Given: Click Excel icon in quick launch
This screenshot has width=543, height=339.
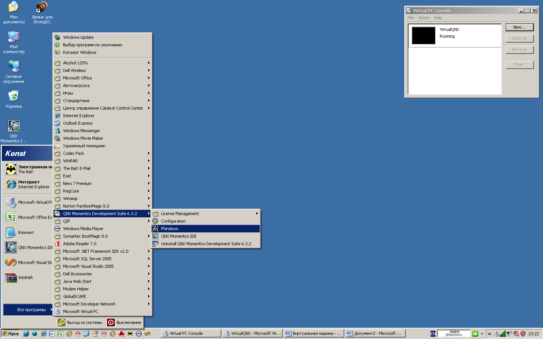Looking at the screenshot, I should click(60, 334).
